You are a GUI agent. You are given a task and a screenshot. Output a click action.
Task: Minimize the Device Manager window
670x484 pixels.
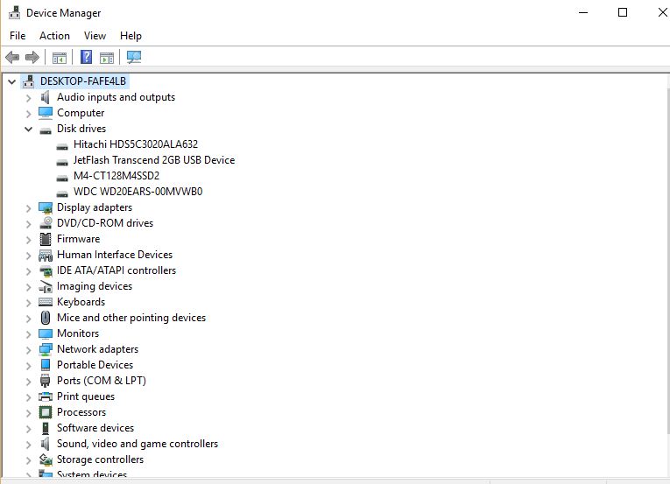click(583, 12)
